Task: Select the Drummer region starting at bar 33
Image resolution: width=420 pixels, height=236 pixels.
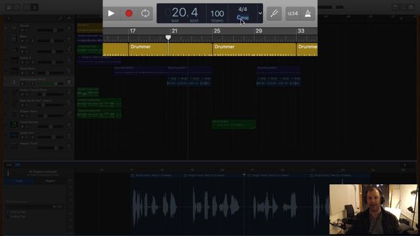Action: click(307, 50)
